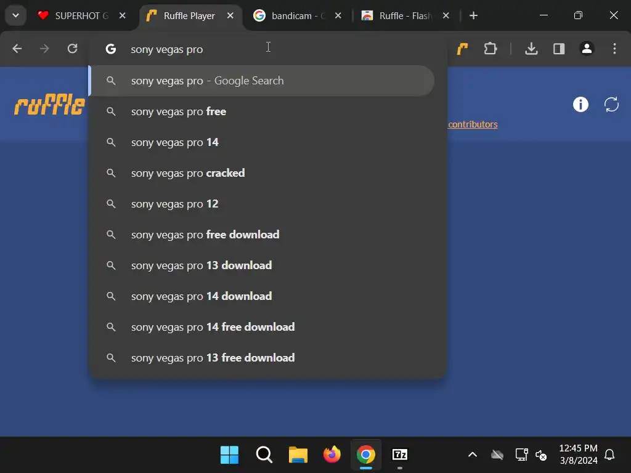The height and width of the screenshot is (473, 631).
Task: Open the Chrome three-dot menu
Action: [x=614, y=49]
